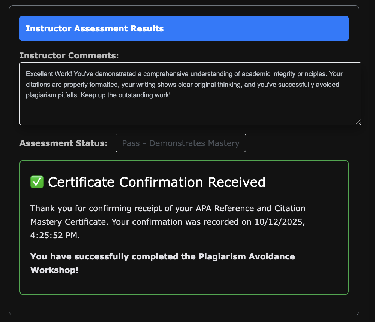Click the comments box resize handle
This screenshot has width=375, height=322.
[x=358, y=121]
